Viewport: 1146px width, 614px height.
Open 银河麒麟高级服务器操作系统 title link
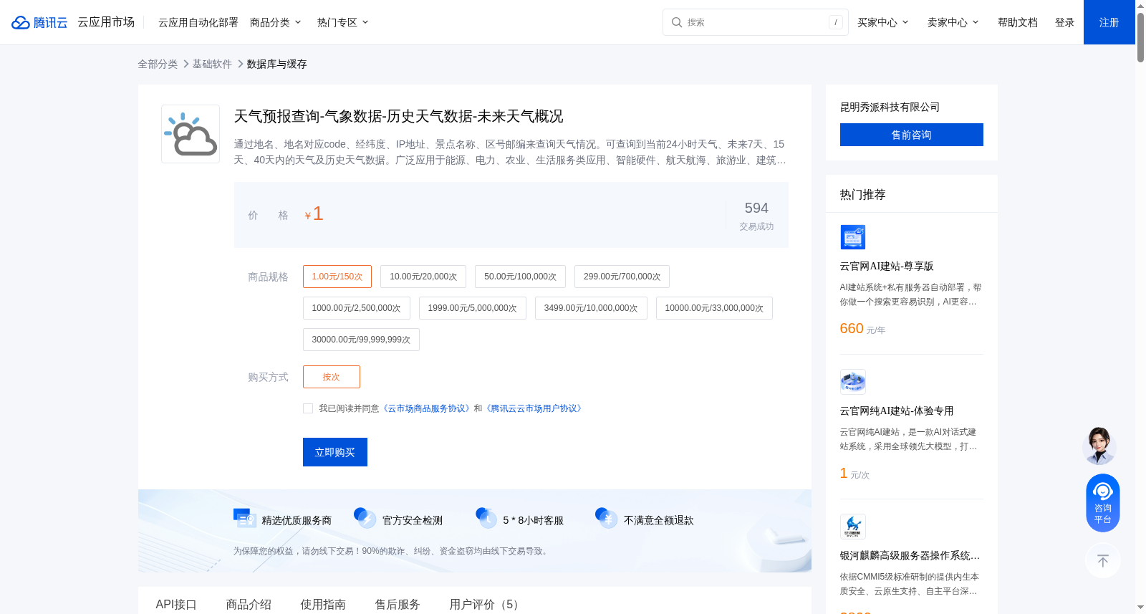[x=910, y=555]
